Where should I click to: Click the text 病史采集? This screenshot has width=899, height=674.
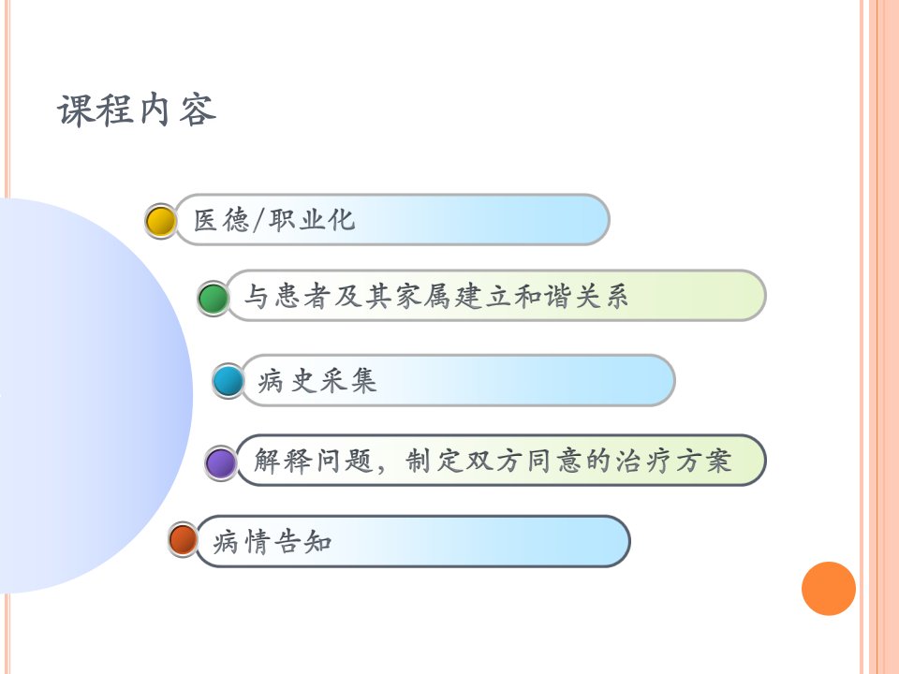(317, 381)
